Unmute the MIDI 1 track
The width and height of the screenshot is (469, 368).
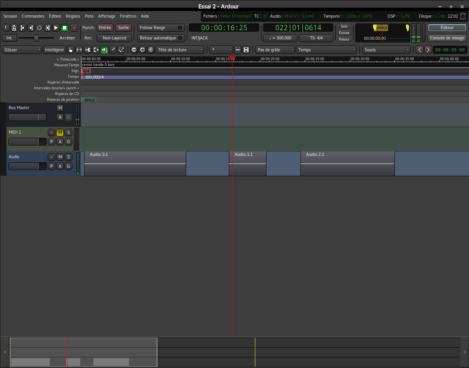tap(60, 132)
